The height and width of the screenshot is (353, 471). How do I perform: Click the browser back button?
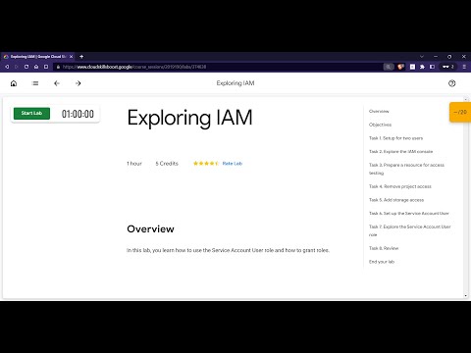click(7, 67)
